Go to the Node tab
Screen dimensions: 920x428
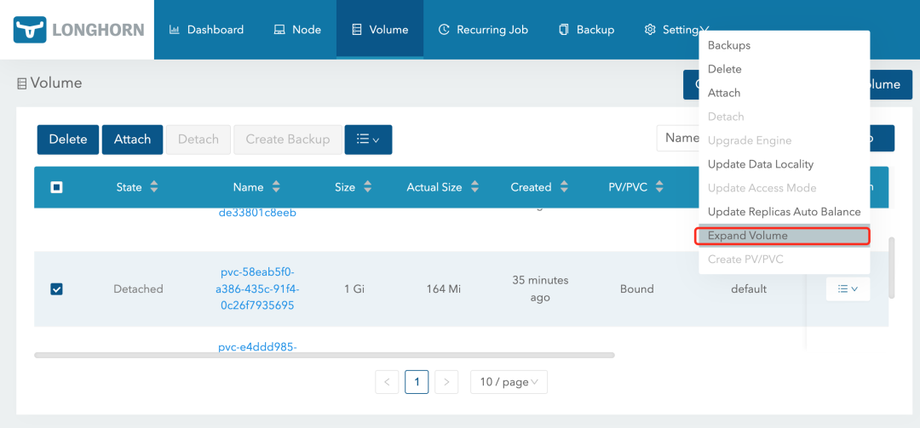297,30
